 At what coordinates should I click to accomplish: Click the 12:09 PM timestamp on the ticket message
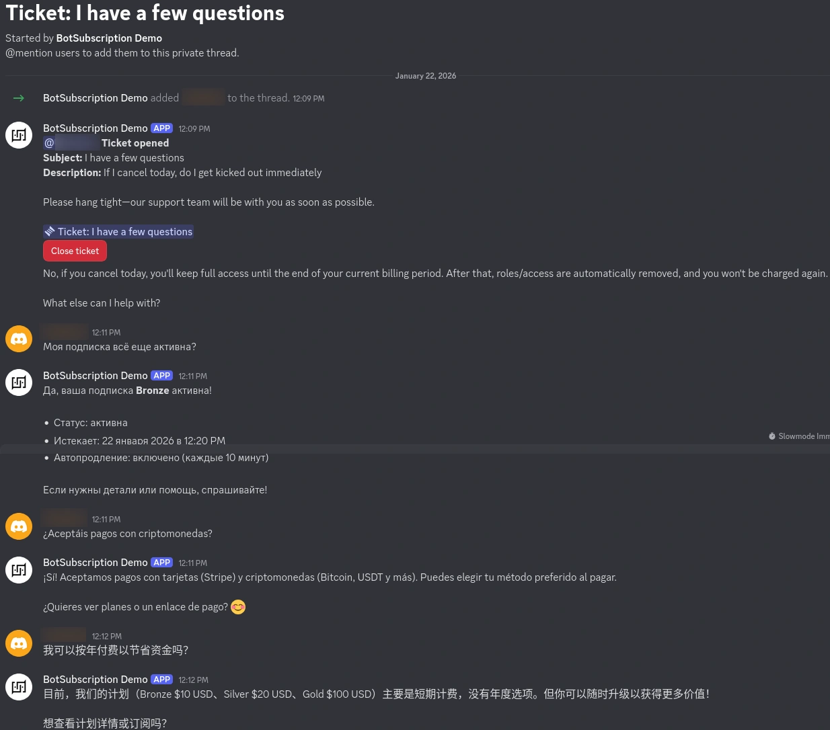[x=194, y=128]
